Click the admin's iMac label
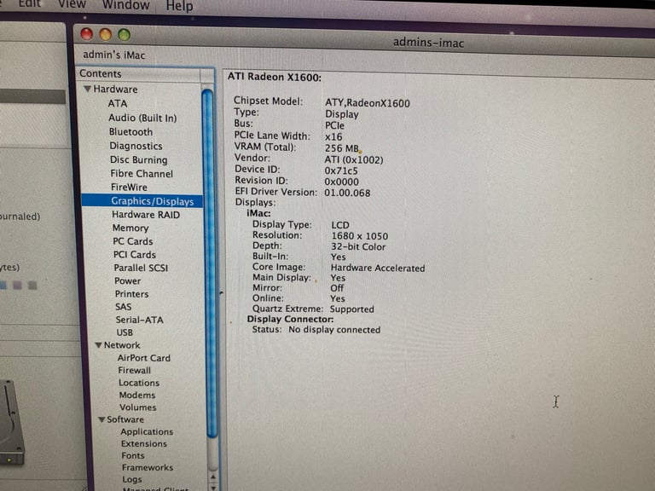Screen dimensions: 655x491 point(114,55)
